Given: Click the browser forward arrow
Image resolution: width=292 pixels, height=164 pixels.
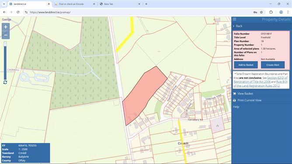Looking at the screenshot, I should [11, 12].
